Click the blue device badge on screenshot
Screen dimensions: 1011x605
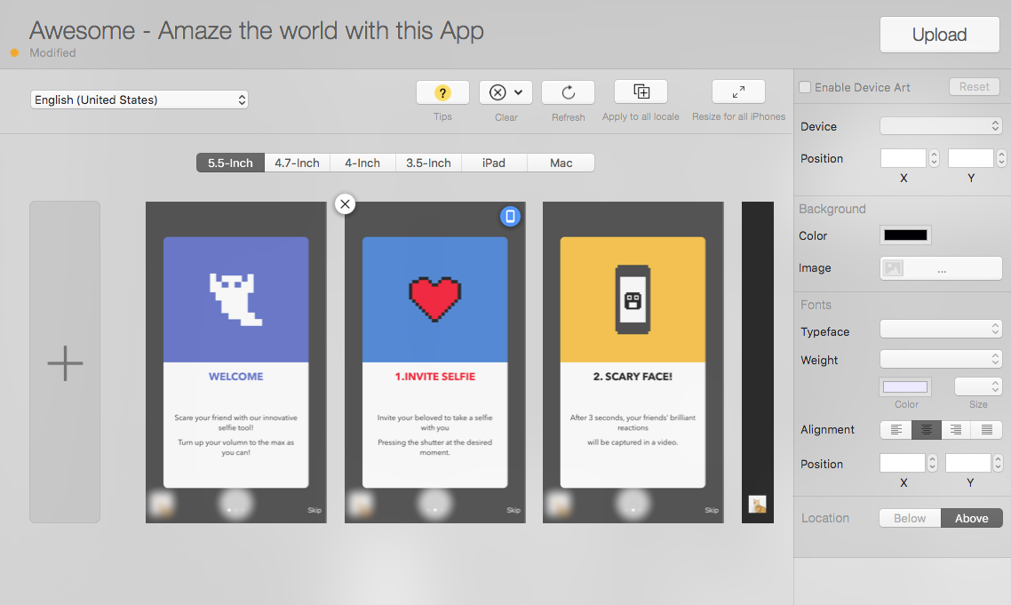tap(510, 216)
